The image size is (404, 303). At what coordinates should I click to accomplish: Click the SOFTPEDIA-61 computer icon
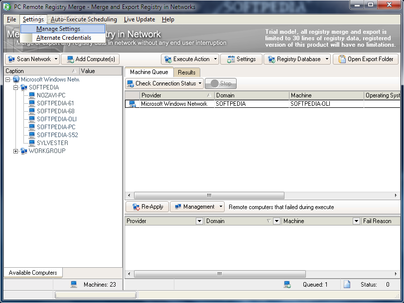pos(32,103)
